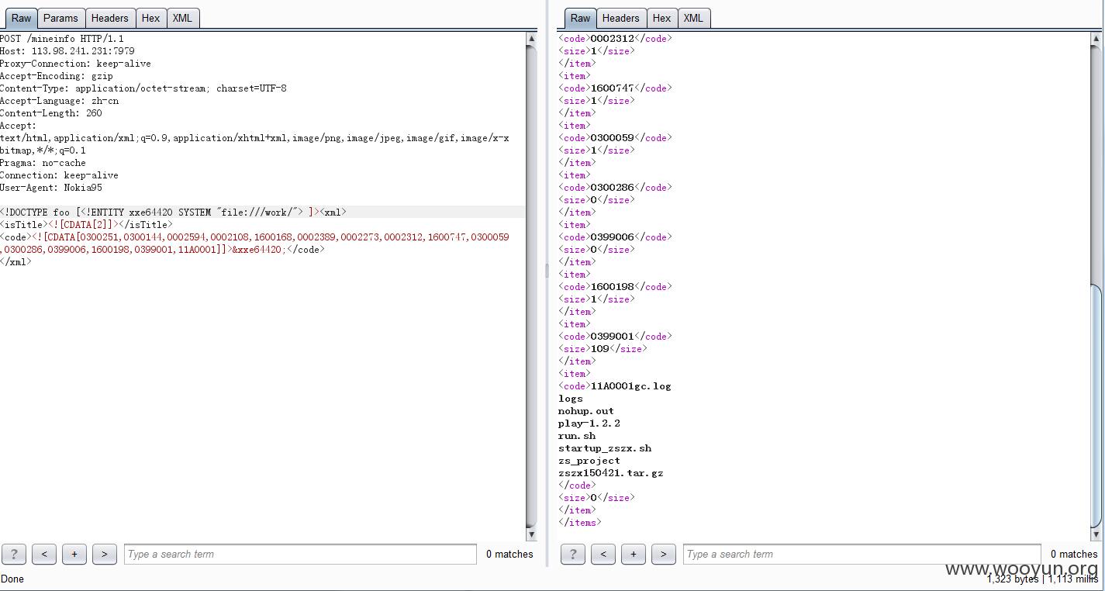Click response pane next match (>) button

click(664, 554)
